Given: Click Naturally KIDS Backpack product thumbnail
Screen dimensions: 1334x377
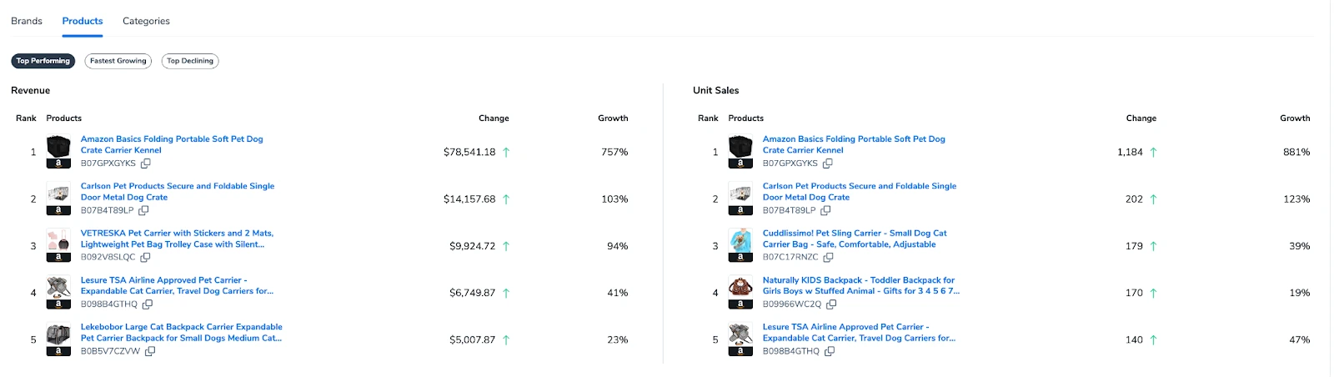Looking at the screenshot, I should click(x=740, y=288).
